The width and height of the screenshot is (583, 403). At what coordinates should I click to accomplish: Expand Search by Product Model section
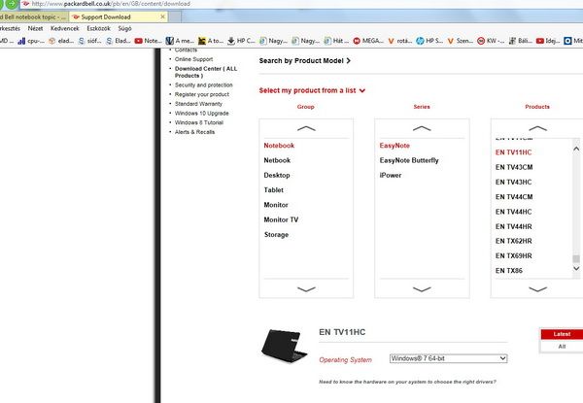(x=305, y=60)
